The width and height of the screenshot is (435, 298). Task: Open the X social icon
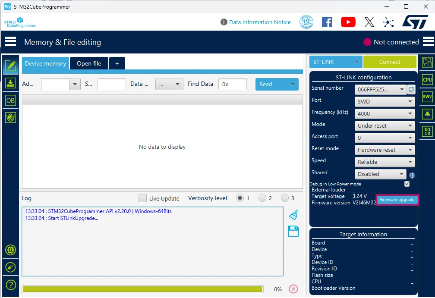tap(369, 22)
